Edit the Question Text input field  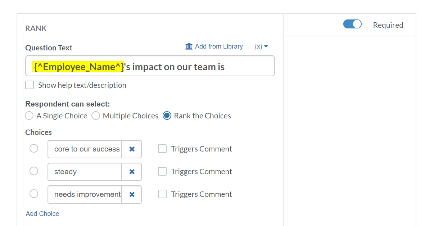pos(150,66)
